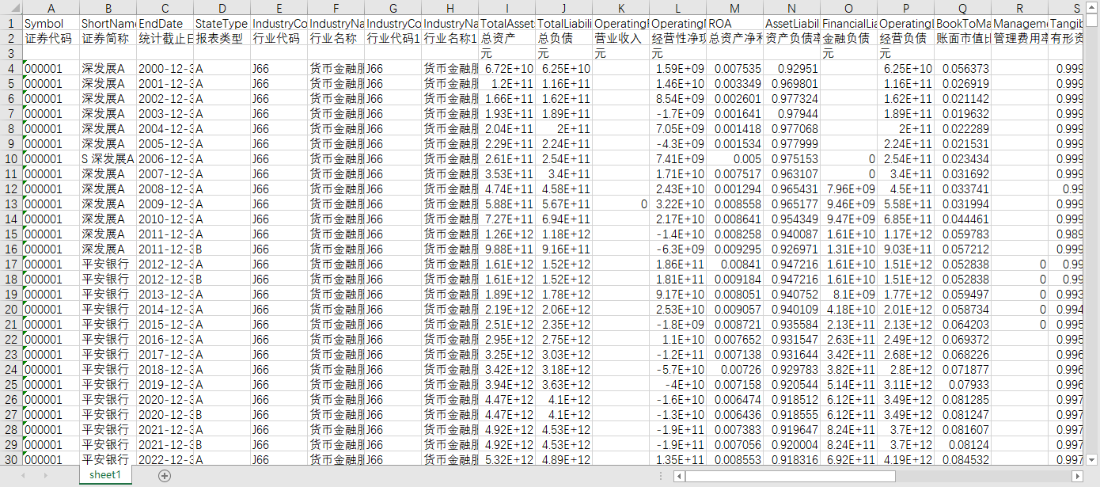Image resolution: width=1100 pixels, height=487 pixels.
Task: Select column E header
Action: click(x=279, y=8)
